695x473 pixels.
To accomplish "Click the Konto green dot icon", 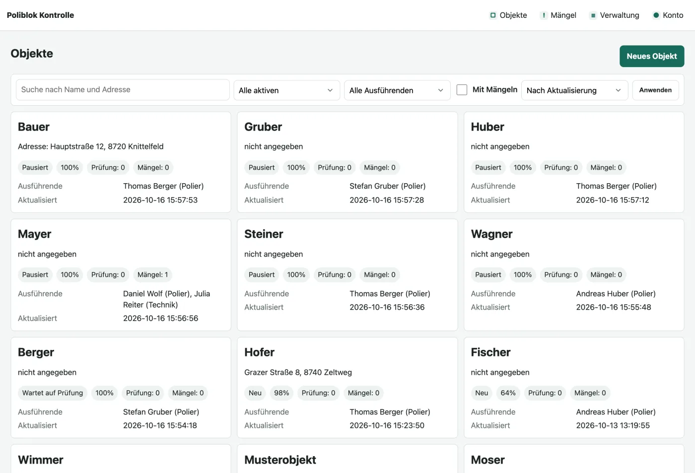I will click(656, 15).
